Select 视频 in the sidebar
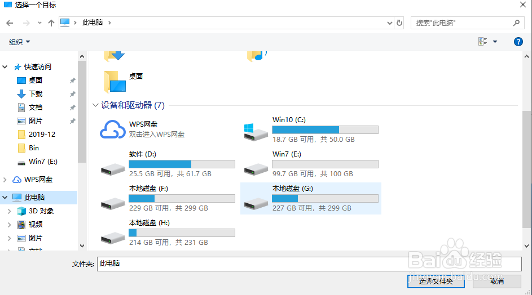Viewport: 532px width, 295px height. (36, 225)
